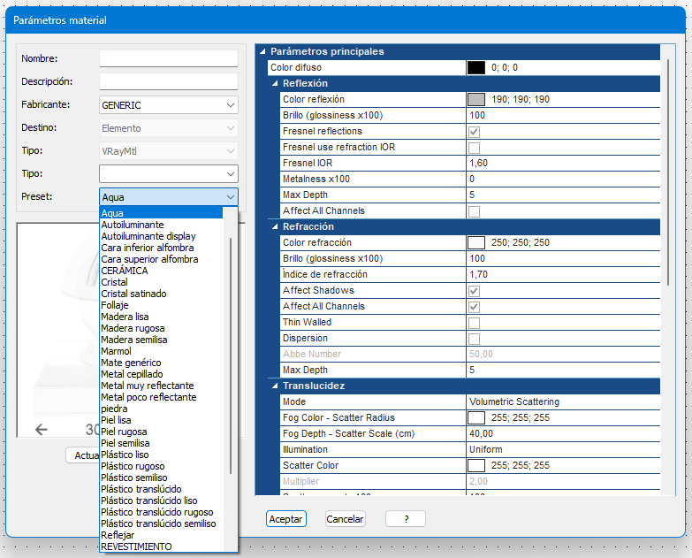
Task: Open help with the ? button
Action: point(406,519)
